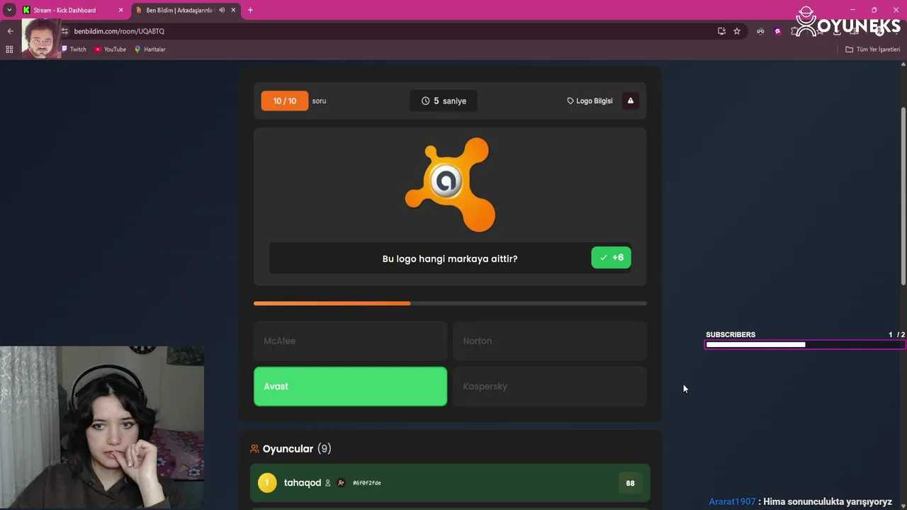Switch to the Stream - Kick Dashboard tab
This screenshot has height=510, width=907.
click(64, 10)
